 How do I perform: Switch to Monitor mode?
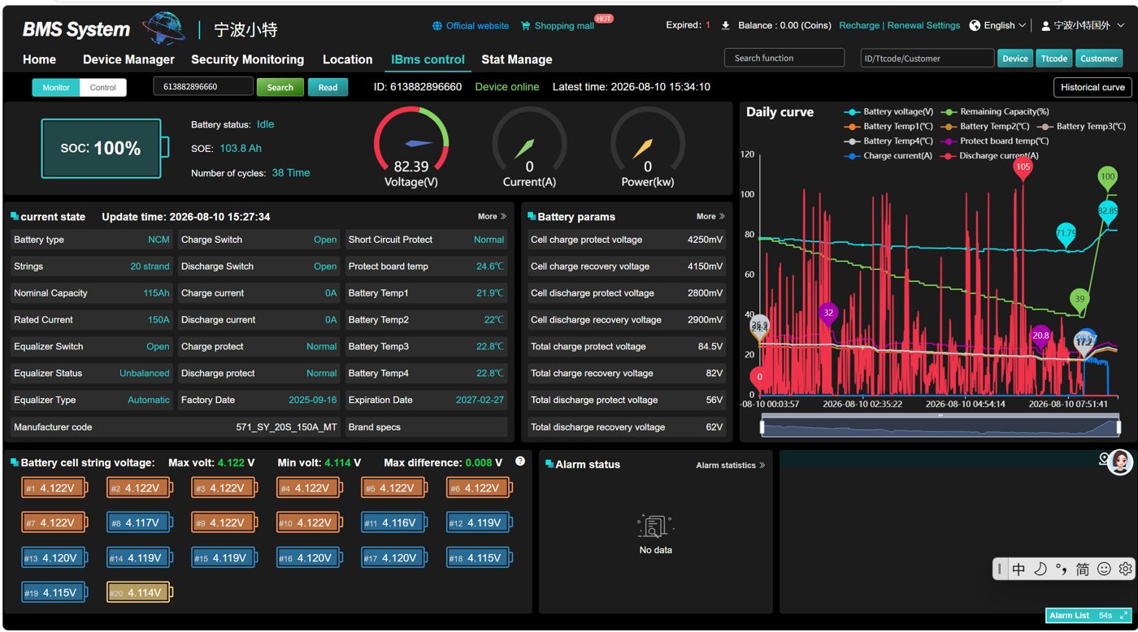(x=56, y=88)
